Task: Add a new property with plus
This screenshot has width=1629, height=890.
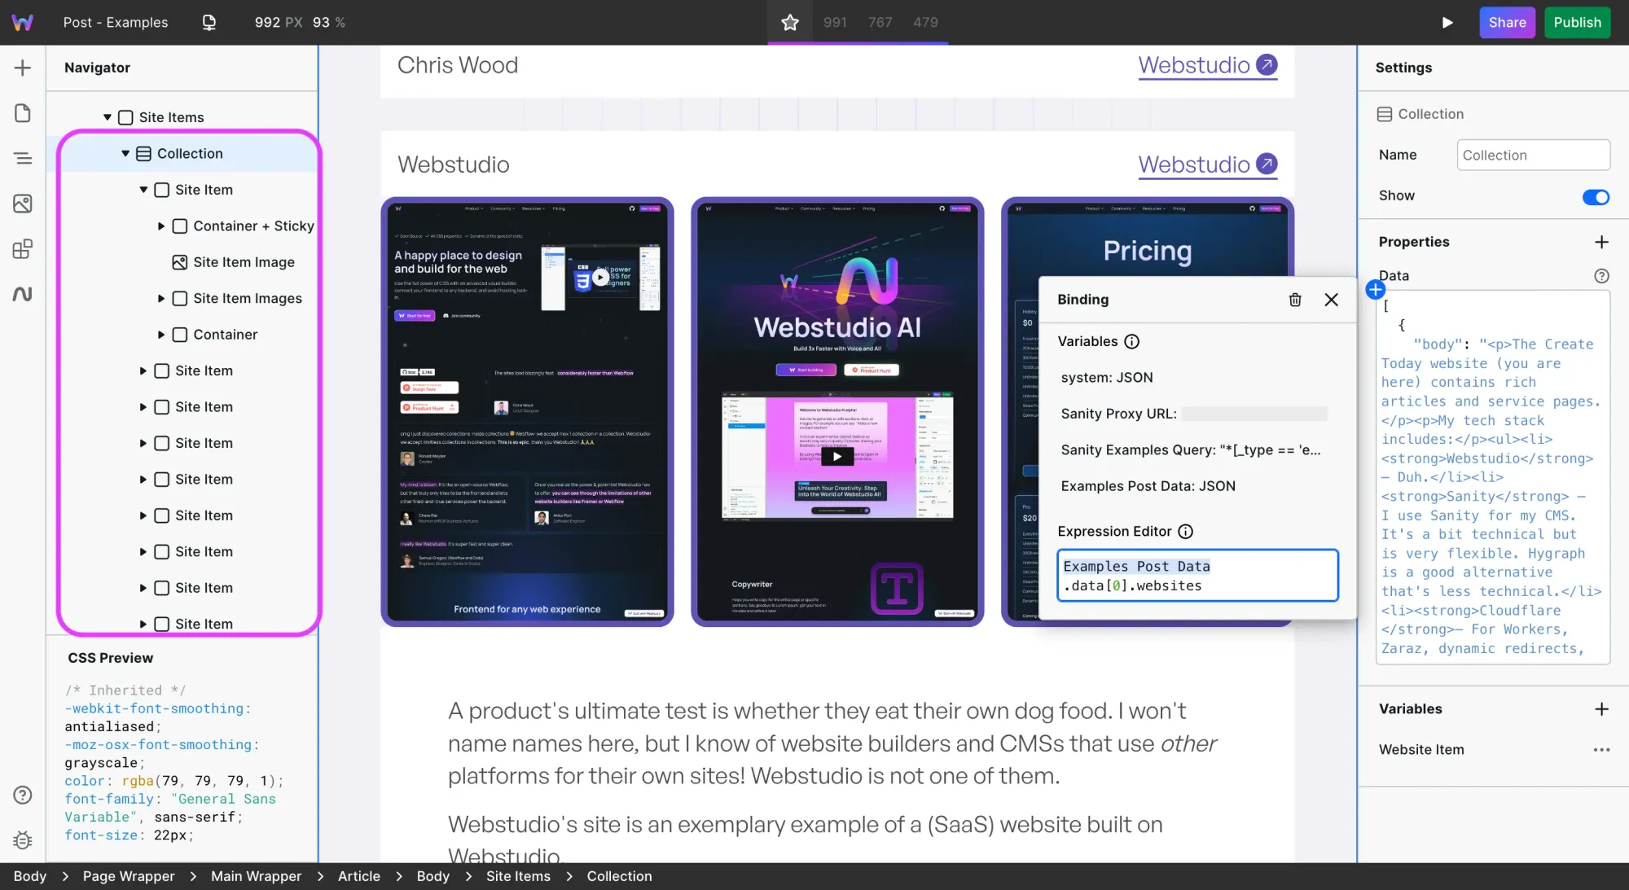Action: click(x=1601, y=242)
